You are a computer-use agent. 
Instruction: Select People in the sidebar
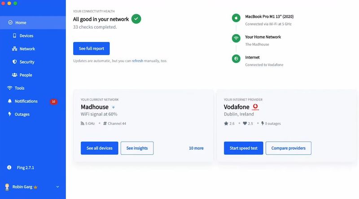[26, 75]
